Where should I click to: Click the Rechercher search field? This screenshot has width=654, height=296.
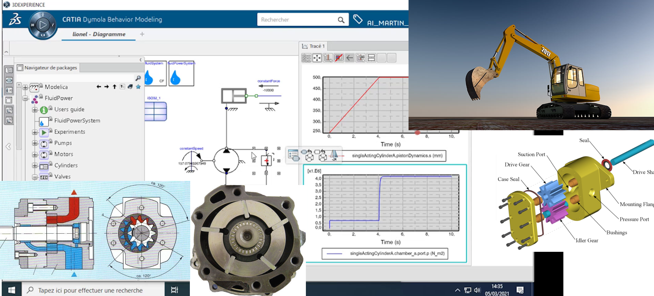click(x=297, y=20)
